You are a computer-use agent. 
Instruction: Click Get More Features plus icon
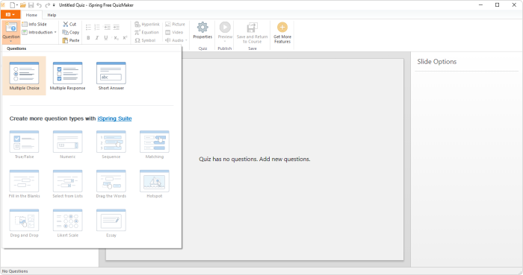pyautogui.click(x=282, y=28)
